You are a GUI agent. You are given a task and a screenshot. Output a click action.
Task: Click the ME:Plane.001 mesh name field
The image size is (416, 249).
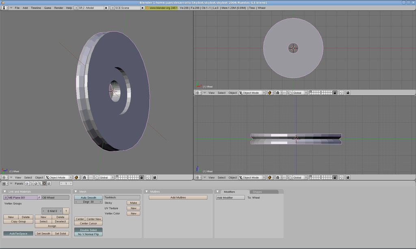click(22, 197)
